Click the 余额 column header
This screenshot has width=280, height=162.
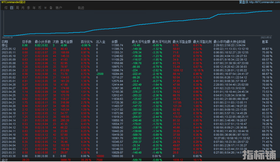(115, 42)
